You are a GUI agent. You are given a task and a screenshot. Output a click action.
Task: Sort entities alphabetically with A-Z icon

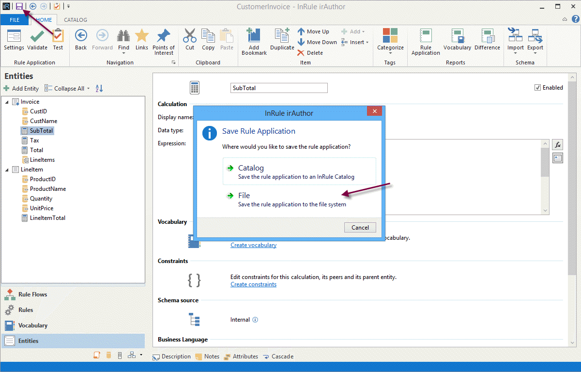coord(99,89)
